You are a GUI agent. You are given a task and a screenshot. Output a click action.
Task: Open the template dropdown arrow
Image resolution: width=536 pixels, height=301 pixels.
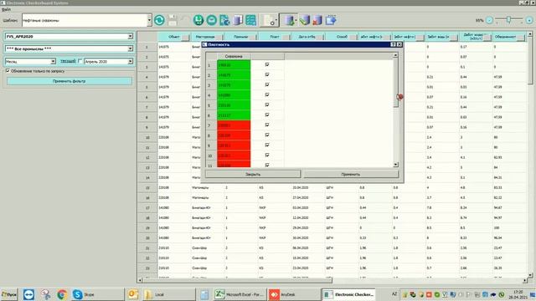tap(149, 20)
